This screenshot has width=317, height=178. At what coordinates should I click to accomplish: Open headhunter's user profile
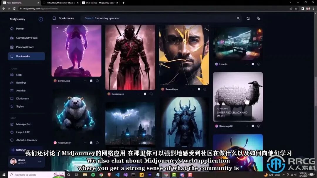click(x=62, y=143)
